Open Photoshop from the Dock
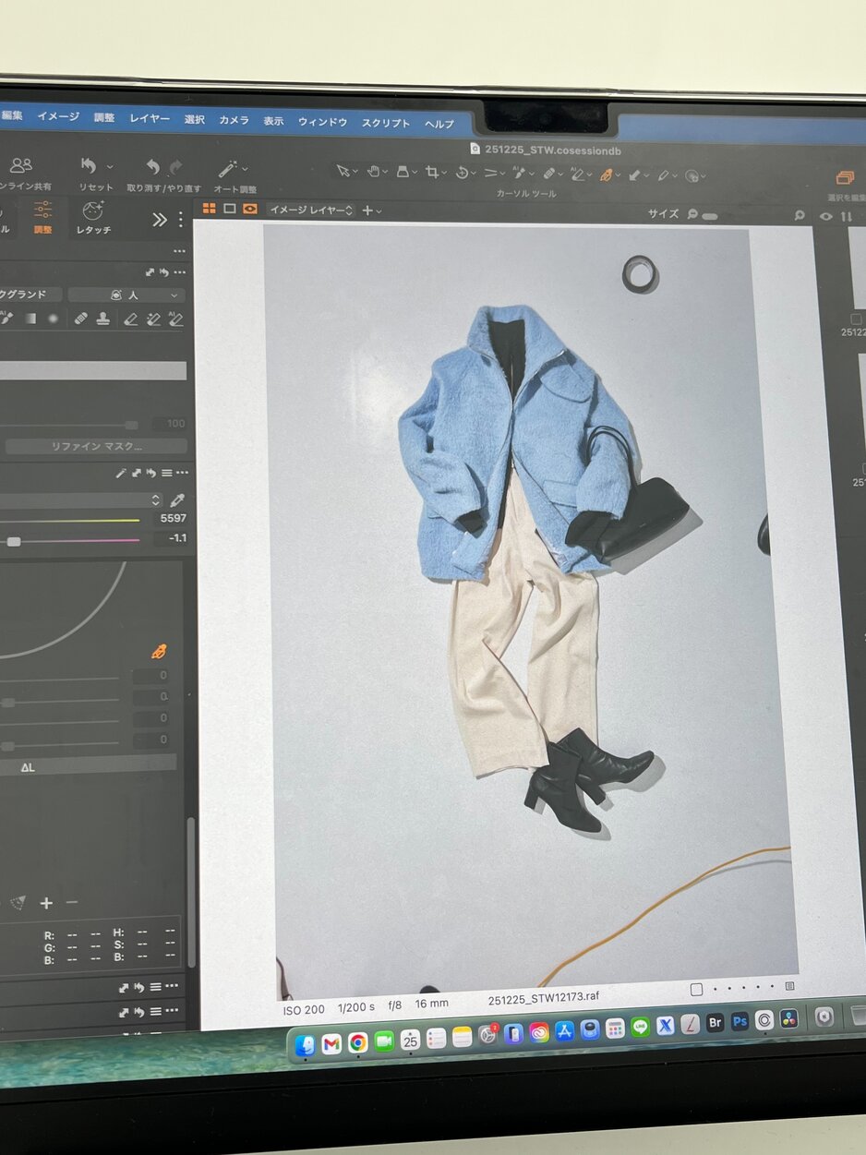 [x=740, y=1021]
